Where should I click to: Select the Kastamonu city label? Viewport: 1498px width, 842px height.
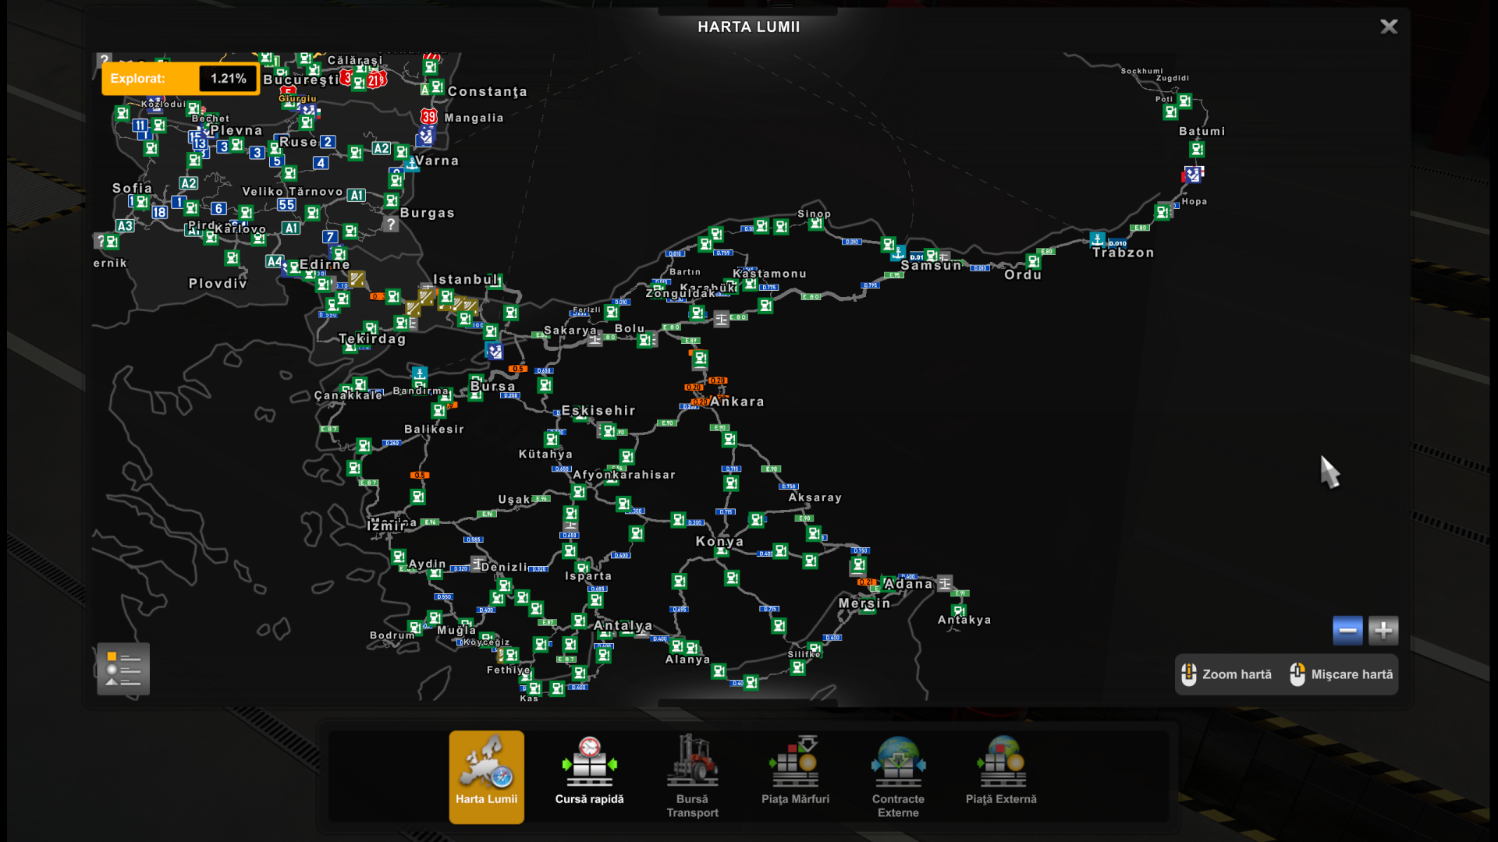click(x=769, y=274)
